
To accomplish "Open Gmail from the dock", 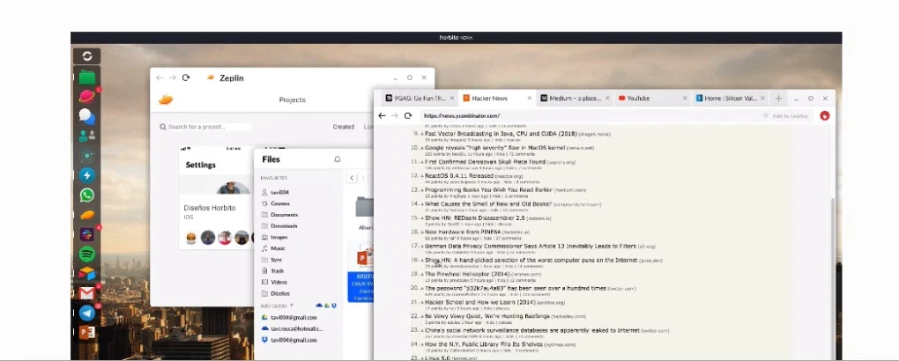I will click(x=87, y=292).
